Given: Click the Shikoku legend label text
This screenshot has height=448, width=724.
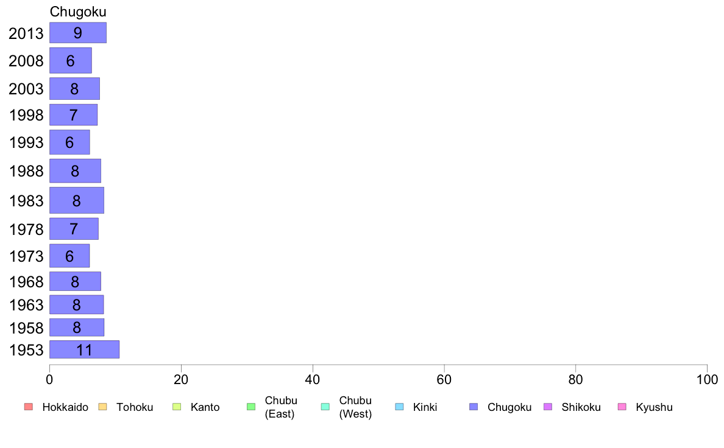Looking at the screenshot, I should click(x=581, y=407).
